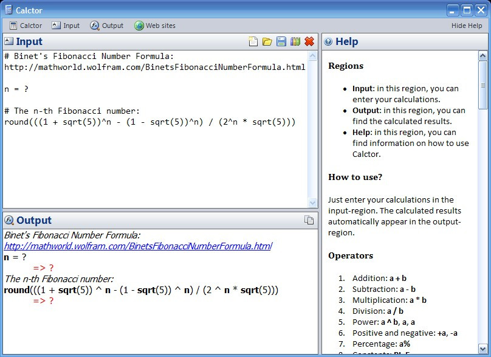Click the round formula in Output

141,290
